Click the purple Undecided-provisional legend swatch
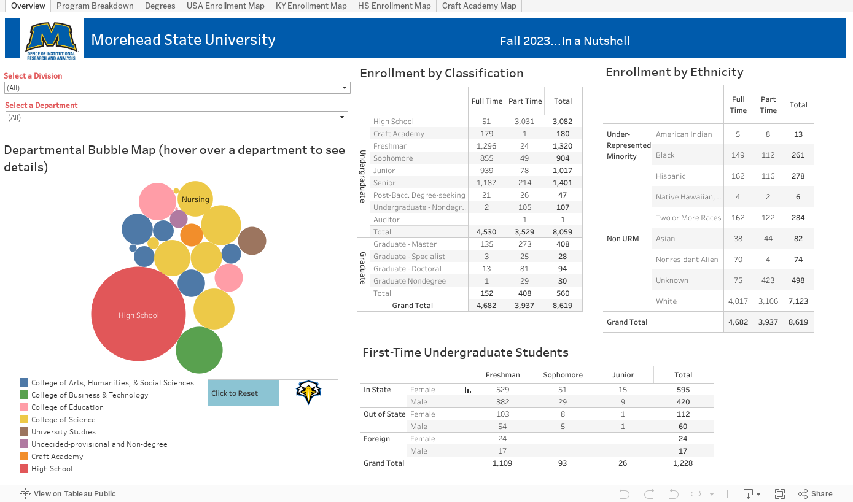The width and height of the screenshot is (853, 502). [24, 444]
